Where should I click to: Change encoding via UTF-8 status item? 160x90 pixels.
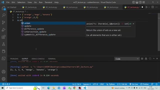click(x=95, y=84)
